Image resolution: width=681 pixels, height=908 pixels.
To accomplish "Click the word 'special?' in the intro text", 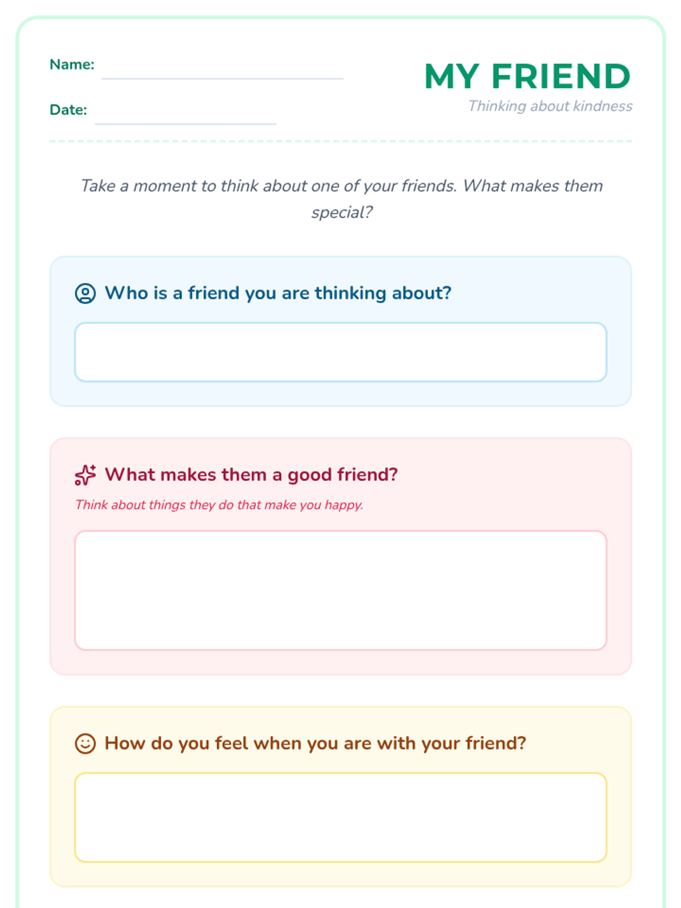I will click(342, 213).
